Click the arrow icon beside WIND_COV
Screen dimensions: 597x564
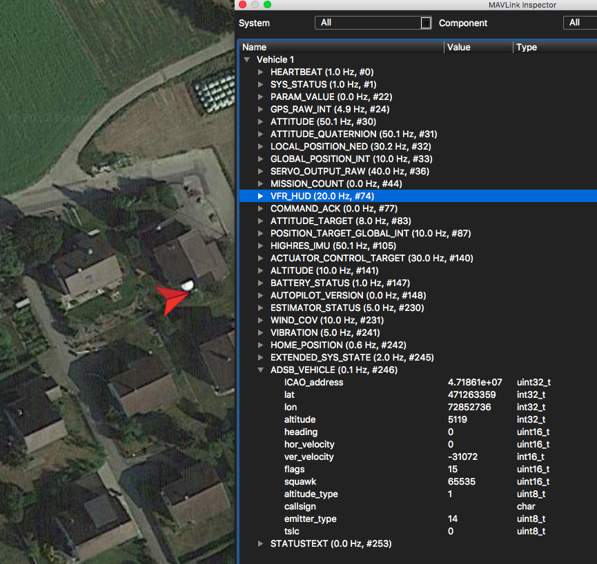coord(261,320)
